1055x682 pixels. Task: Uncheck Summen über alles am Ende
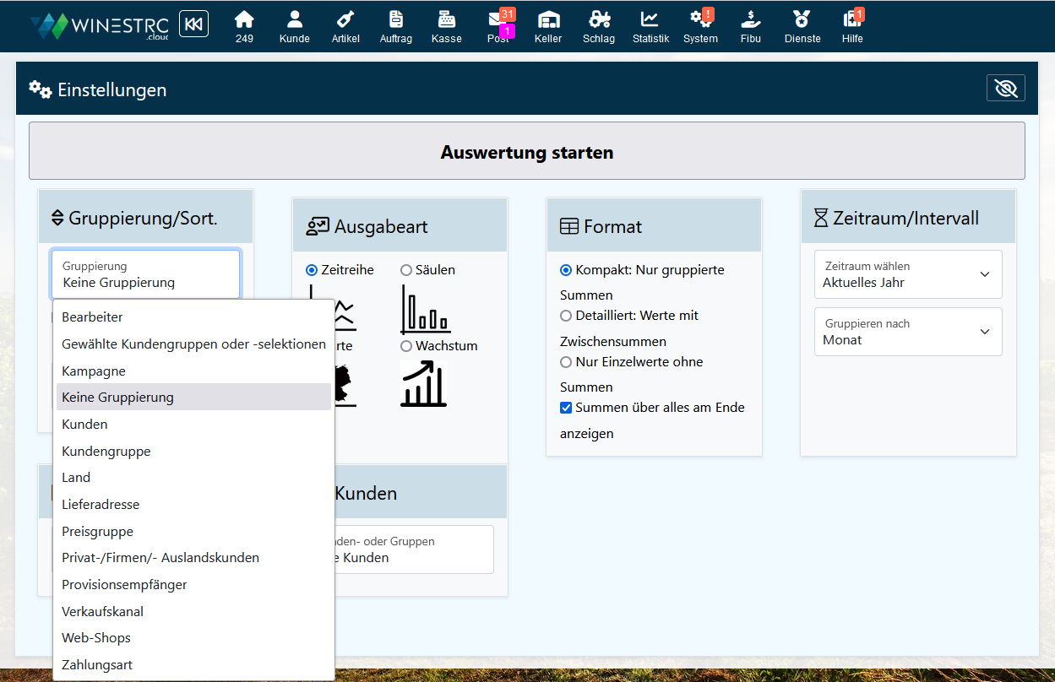(x=566, y=408)
